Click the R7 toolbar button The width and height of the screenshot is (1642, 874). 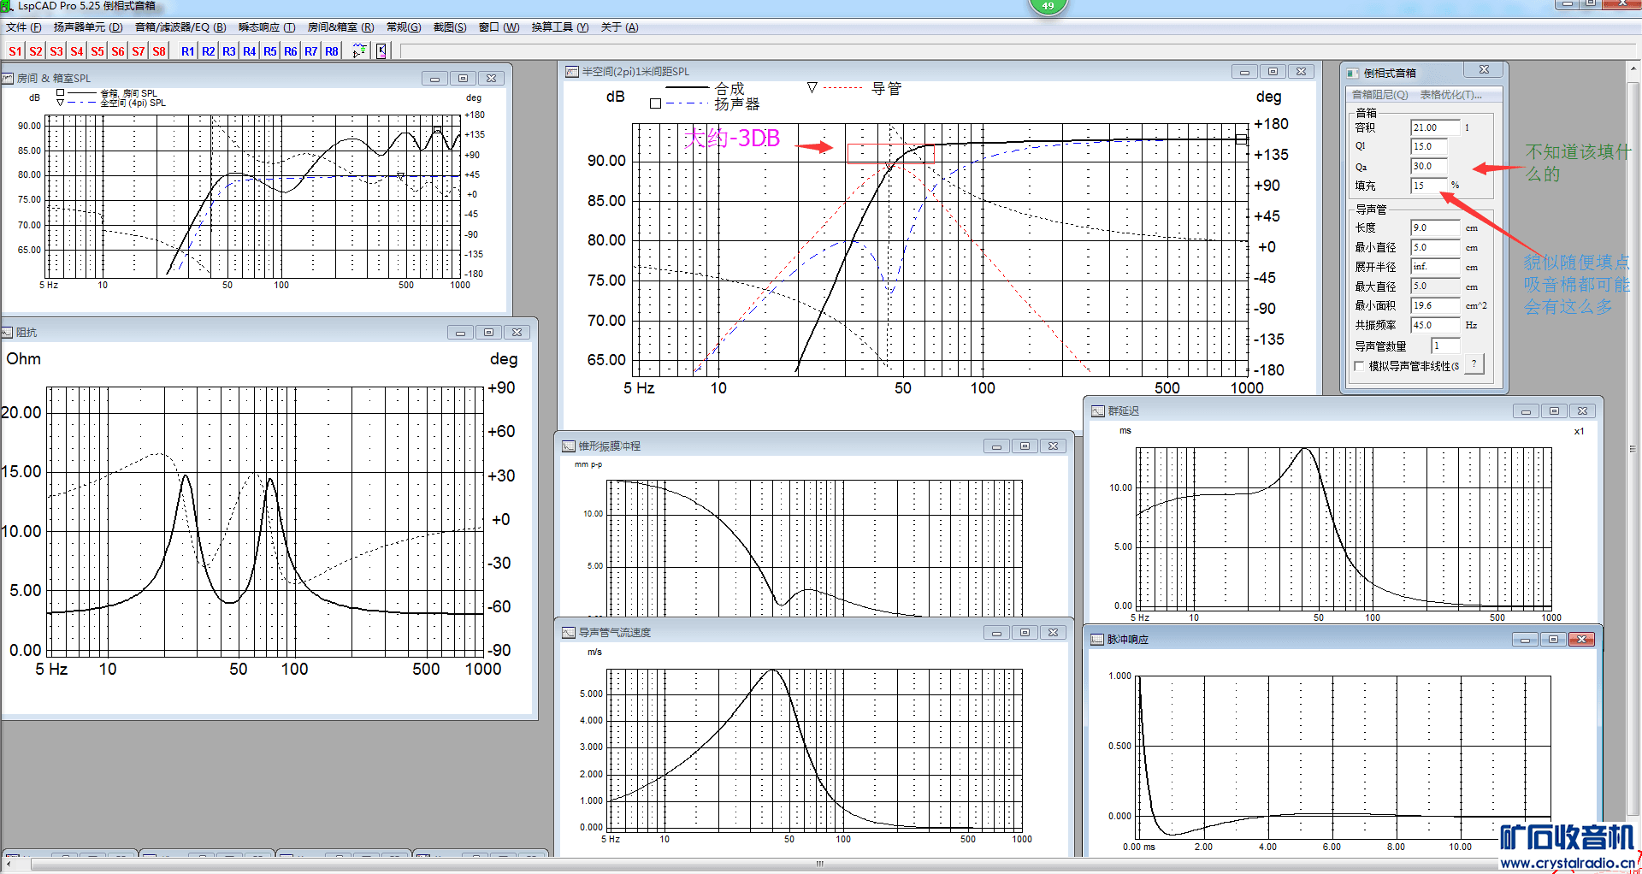click(311, 51)
